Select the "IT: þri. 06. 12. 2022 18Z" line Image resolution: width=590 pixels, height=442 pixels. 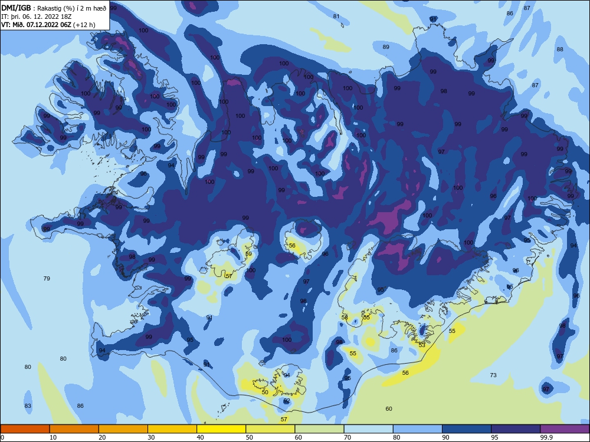coord(37,17)
